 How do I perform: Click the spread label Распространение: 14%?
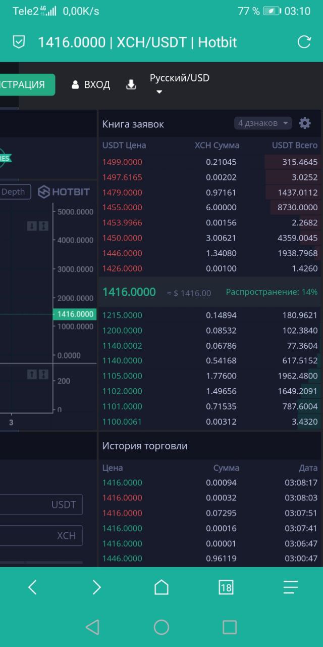(272, 292)
